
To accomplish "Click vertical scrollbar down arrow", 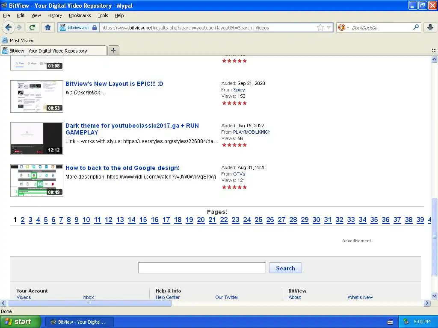I will pyautogui.click(x=434, y=296).
